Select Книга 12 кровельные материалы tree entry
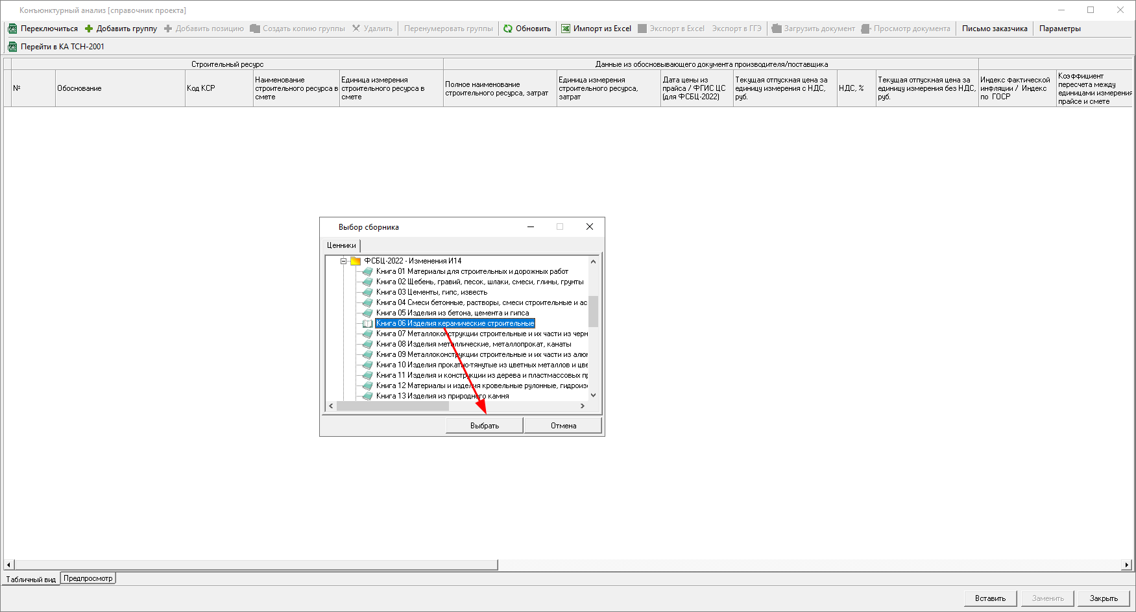Screen dimensions: 1136x612 pyautogui.click(x=481, y=386)
